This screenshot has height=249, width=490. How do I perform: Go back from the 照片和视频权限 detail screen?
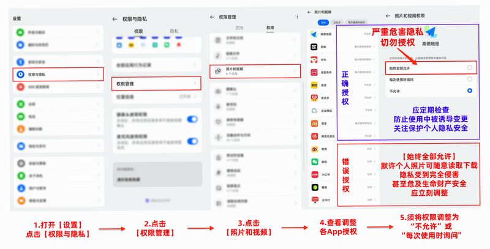click(x=388, y=16)
